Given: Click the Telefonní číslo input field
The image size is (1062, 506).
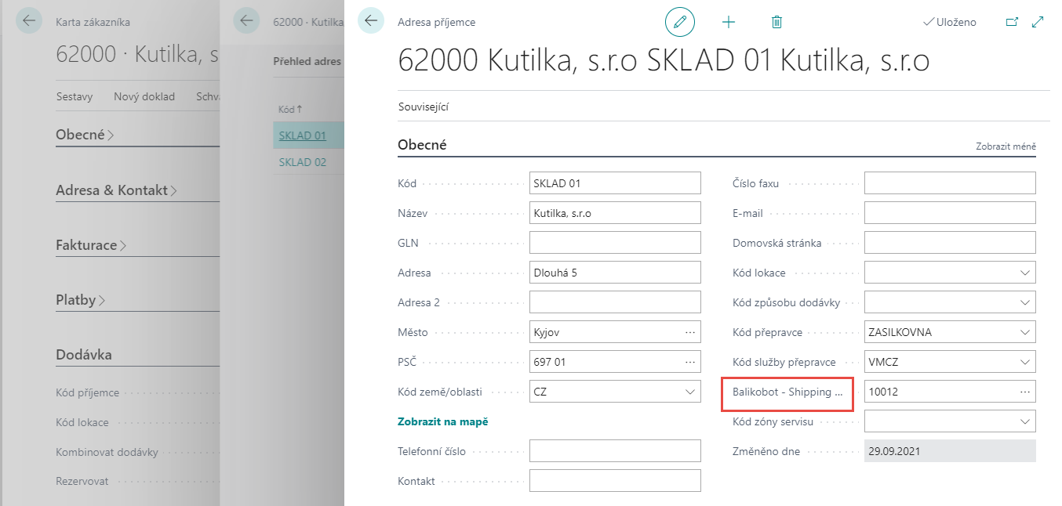Looking at the screenshot, I should coord(615,450).
